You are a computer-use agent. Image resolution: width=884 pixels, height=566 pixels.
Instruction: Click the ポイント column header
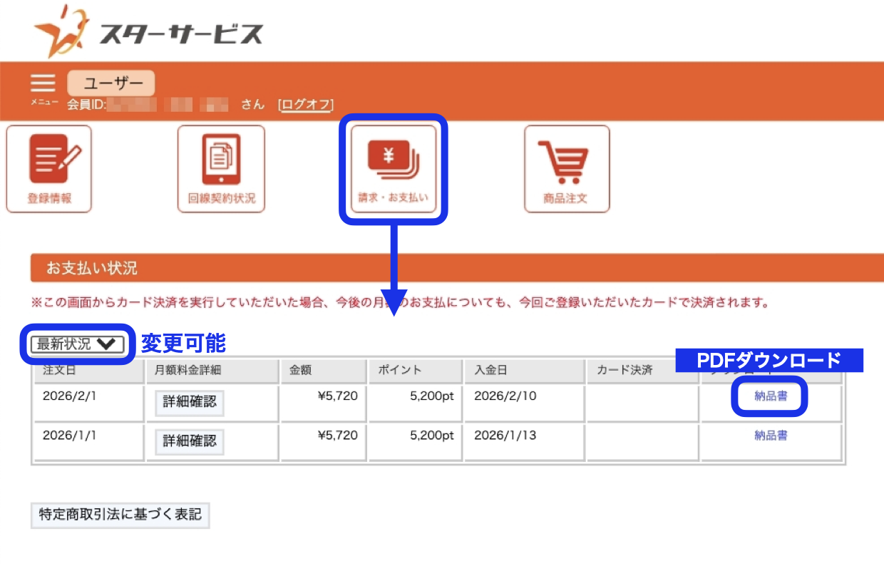(415, 371)
